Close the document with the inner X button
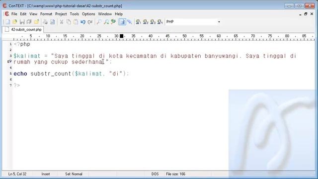 (312, 14)
